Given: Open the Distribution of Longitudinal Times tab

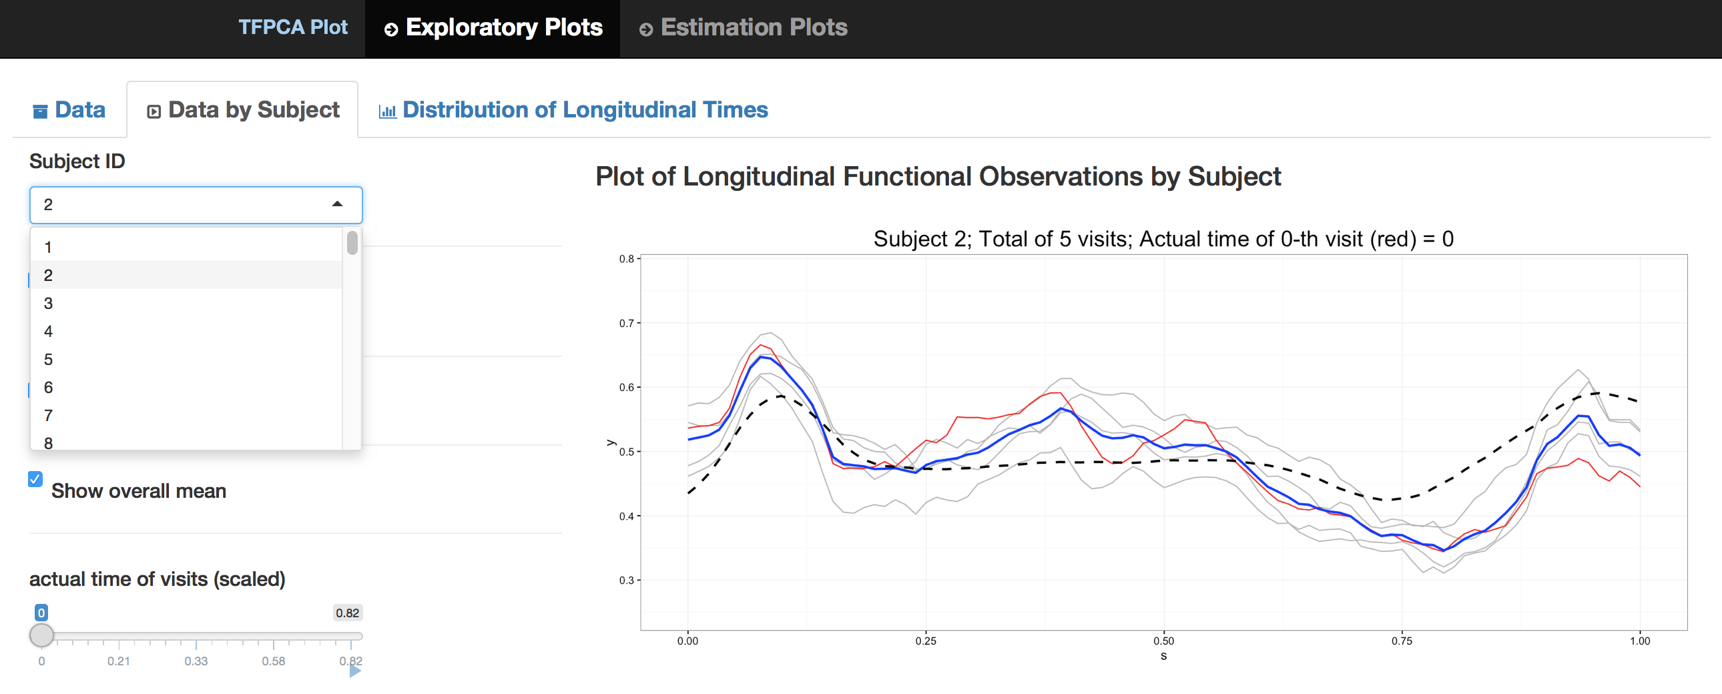Looking at the screenshot, I should pos(584,109).
